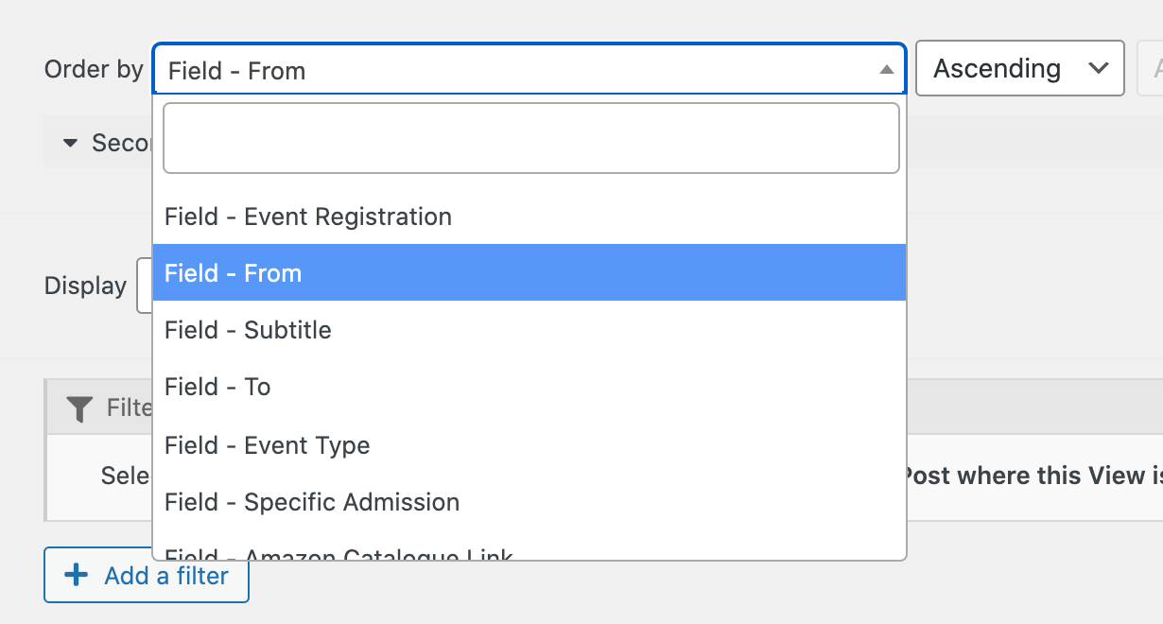This screenshot has height=624, width=1163.
Task: Select Field - Event Type option
Action: coord(529,445)
